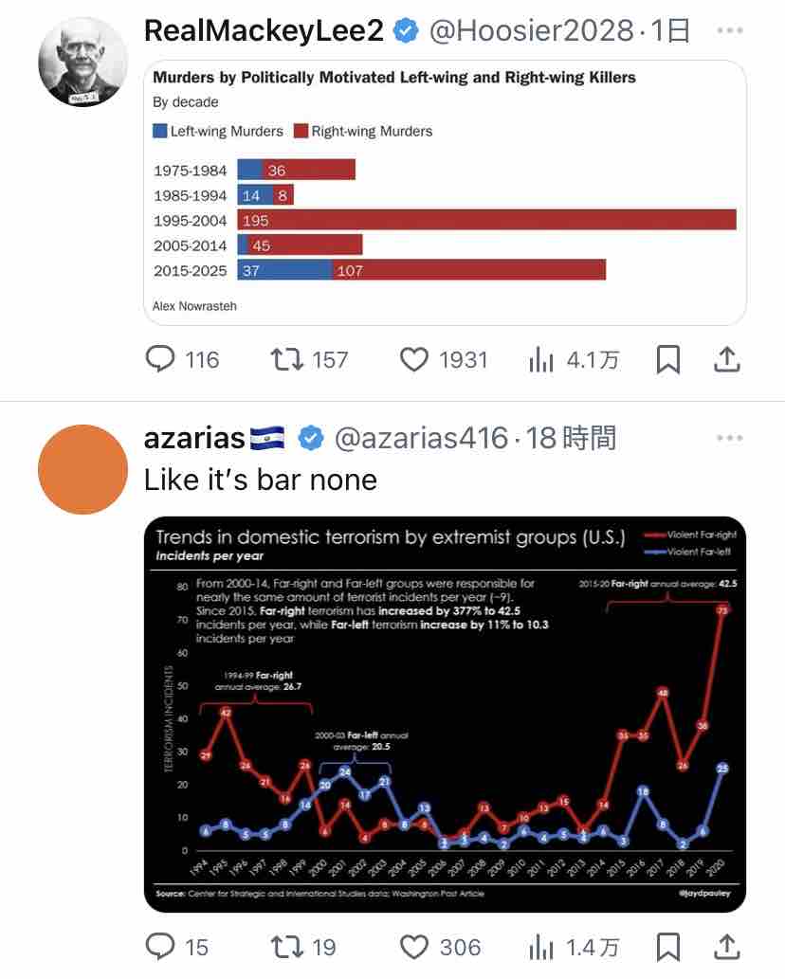Enlarge the Murders by Politically Motivated chart
The width and height of the screenshot is (785, 979).
point(445,193)
